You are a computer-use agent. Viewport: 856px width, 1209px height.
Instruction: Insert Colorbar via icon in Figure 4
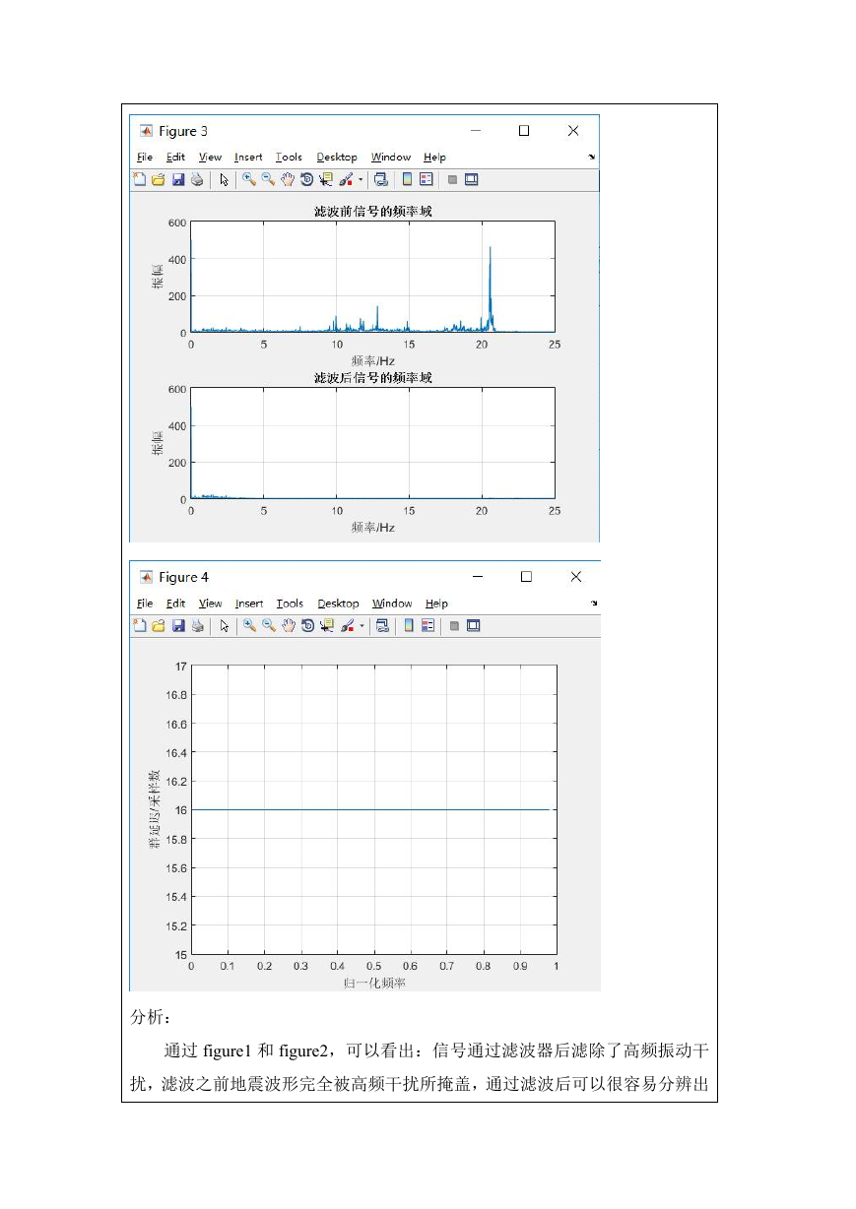coord(409,625)
